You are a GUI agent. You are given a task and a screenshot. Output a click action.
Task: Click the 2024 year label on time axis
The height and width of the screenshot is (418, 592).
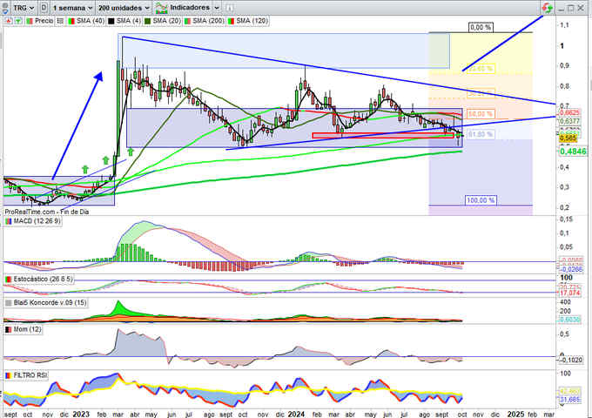click(296, 415)
